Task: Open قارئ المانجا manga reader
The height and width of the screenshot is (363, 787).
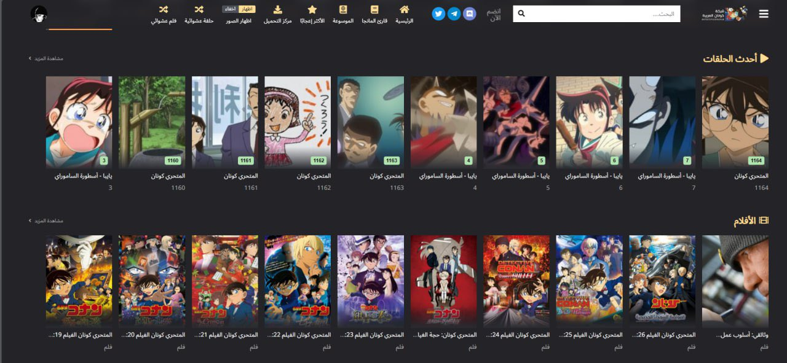Action: tap(374, 15)
